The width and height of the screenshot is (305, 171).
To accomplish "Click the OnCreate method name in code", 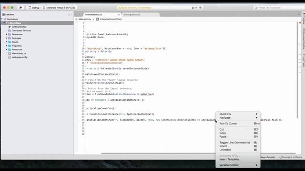I will coord(106,68).
